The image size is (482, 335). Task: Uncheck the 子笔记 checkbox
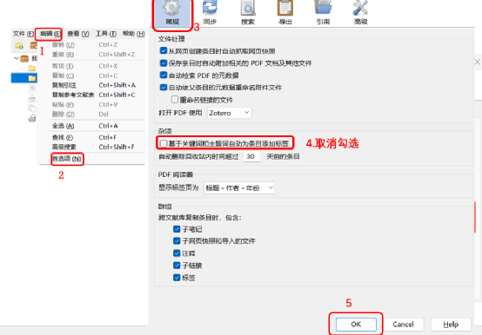tap(177, 229)
